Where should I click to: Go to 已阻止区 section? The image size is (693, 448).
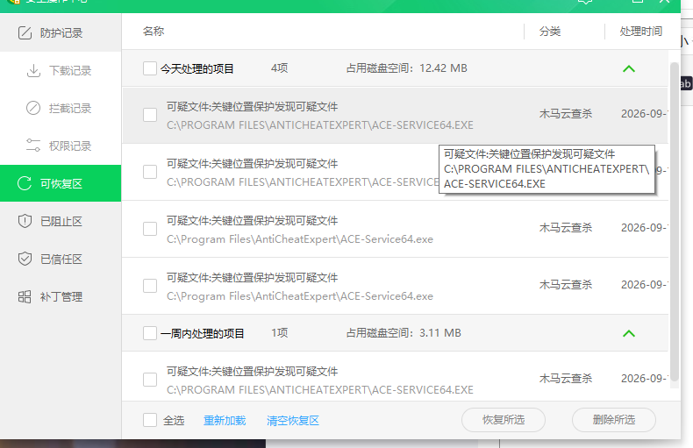tap(61, 221)
